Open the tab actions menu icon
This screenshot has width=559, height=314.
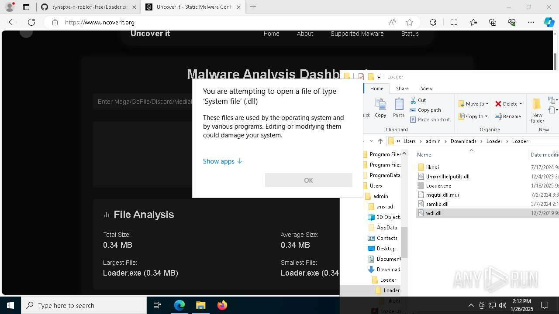pyautogui.click(x=26, y=7)
